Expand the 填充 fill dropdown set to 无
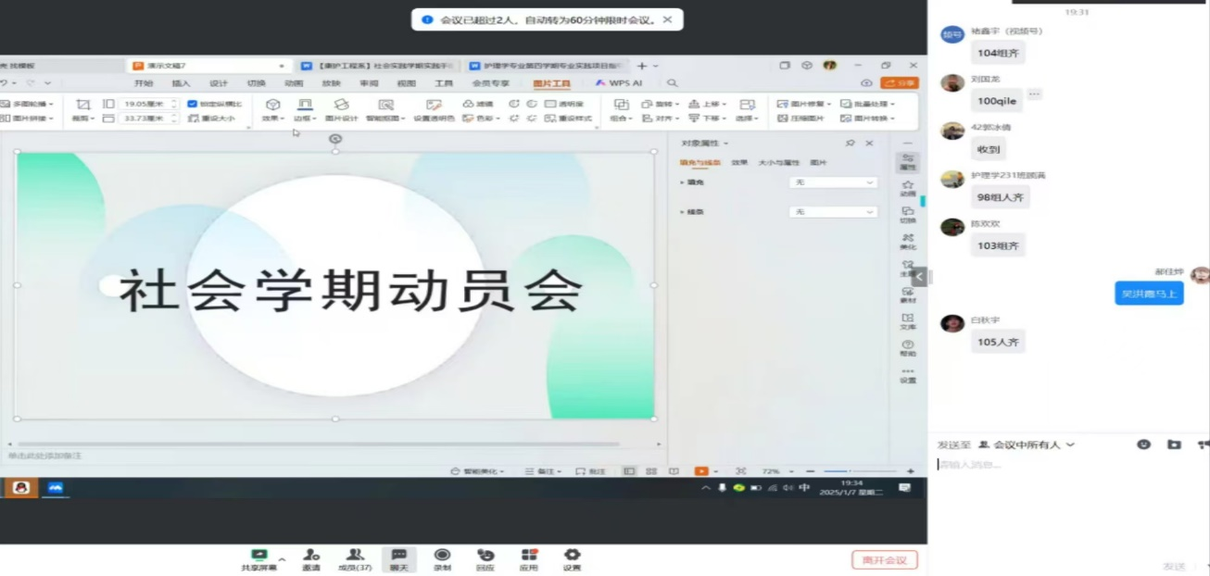1210x576 pixels. click(x=832, y=182)
